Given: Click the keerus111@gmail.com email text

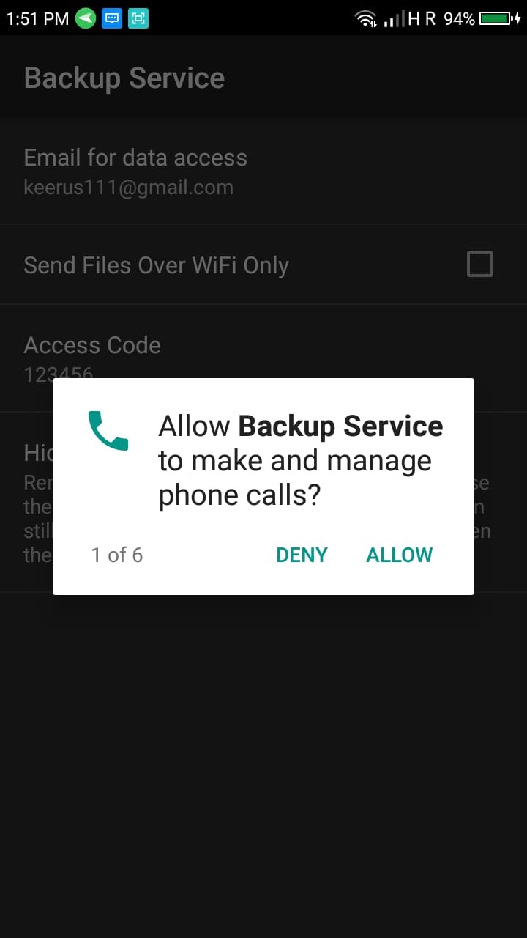Looking at the screenshot, I should [x=129, y=188].
